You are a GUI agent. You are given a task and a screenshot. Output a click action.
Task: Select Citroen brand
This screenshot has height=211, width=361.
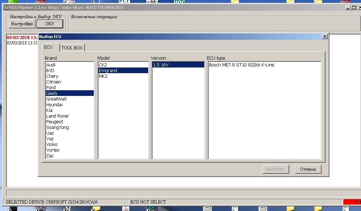coord(70,82)
